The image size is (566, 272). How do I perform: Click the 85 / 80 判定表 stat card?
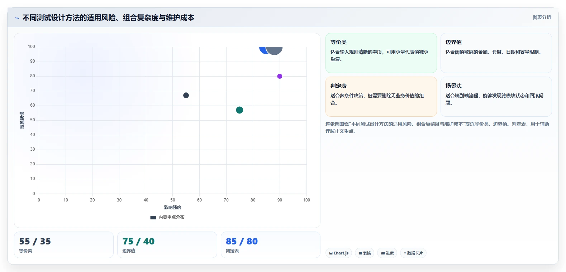point(271,245)
